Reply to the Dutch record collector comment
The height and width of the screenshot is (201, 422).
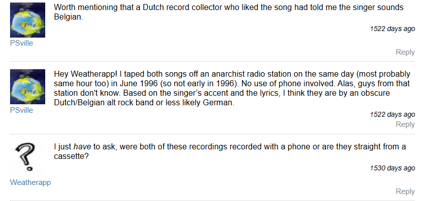405,52
